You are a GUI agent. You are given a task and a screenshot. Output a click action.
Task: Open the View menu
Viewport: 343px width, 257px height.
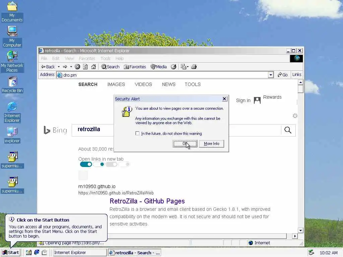[x=69, y=58]
